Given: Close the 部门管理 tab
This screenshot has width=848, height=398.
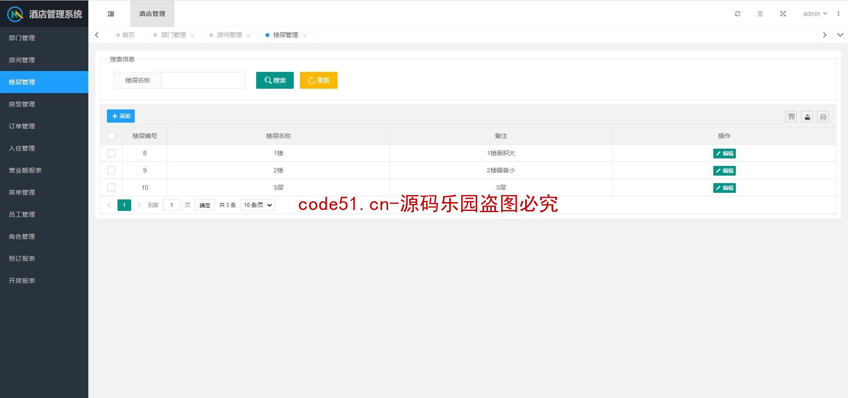Looking at the screenshot, I should click(193, 35).
